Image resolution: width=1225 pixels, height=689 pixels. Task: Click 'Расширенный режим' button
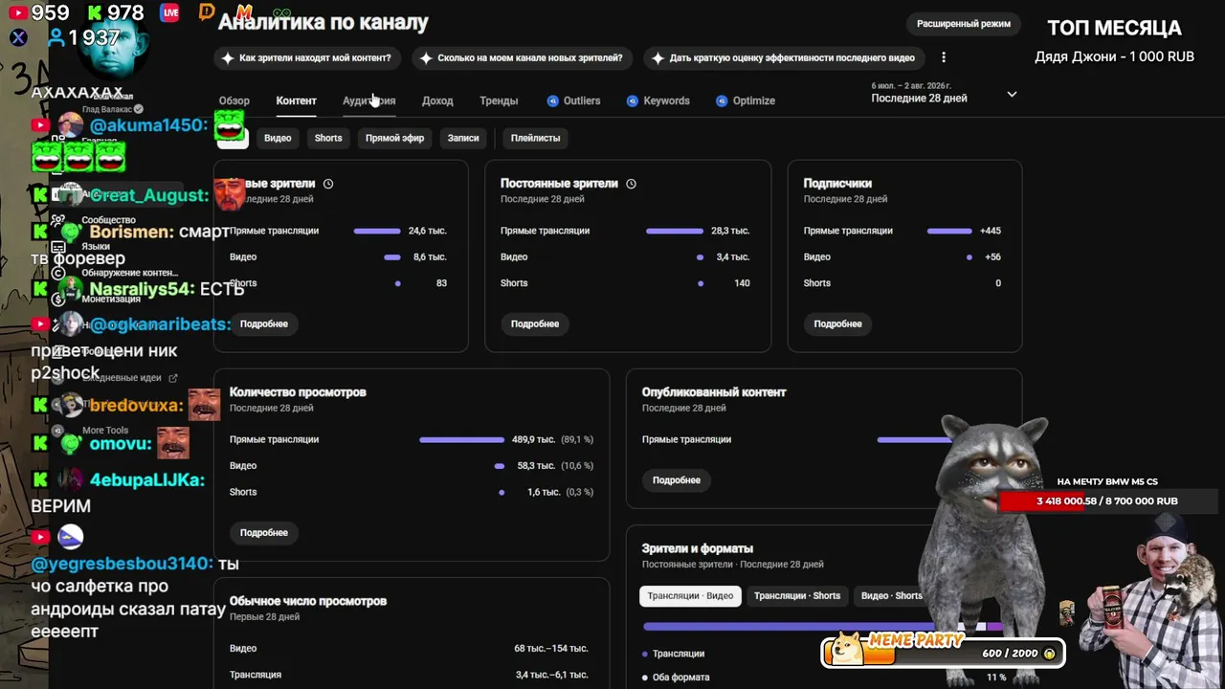(x=964, y=24)
